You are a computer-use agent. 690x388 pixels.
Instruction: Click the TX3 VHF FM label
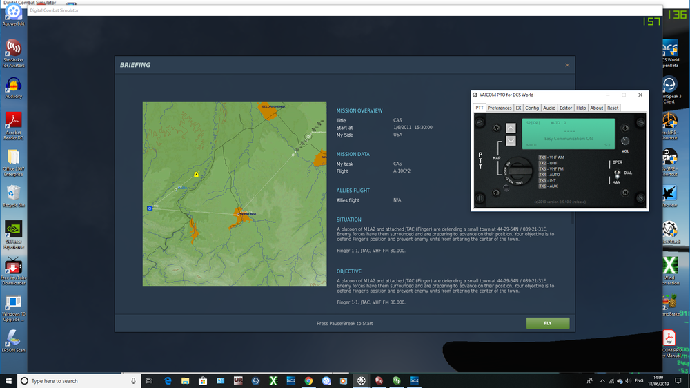(551, 168)
